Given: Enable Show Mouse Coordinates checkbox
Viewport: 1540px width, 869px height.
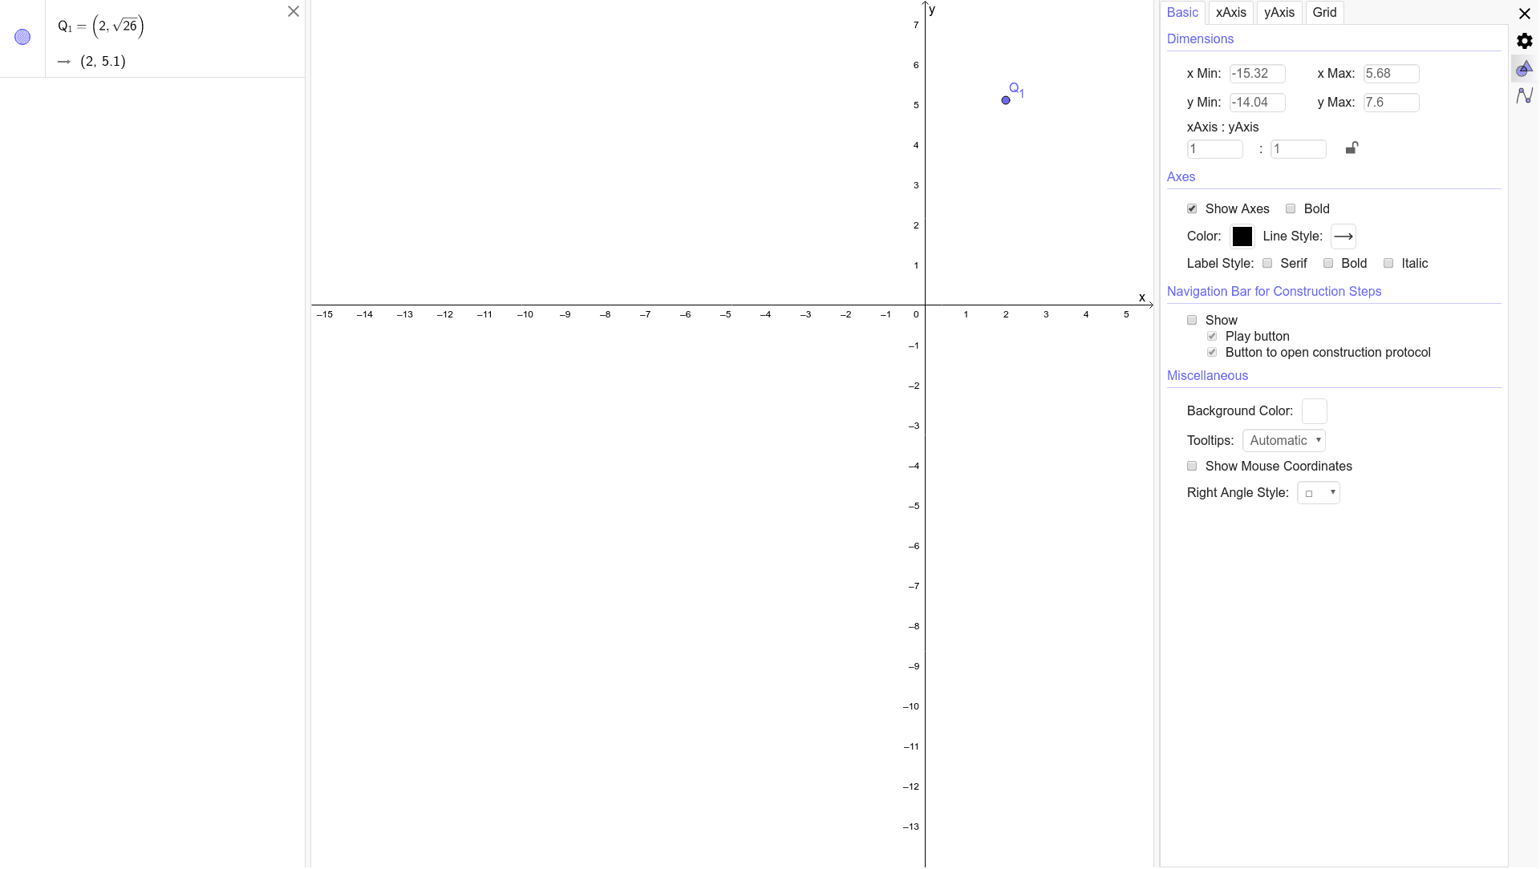Looking at the screenshot, I should [1192, 467].
